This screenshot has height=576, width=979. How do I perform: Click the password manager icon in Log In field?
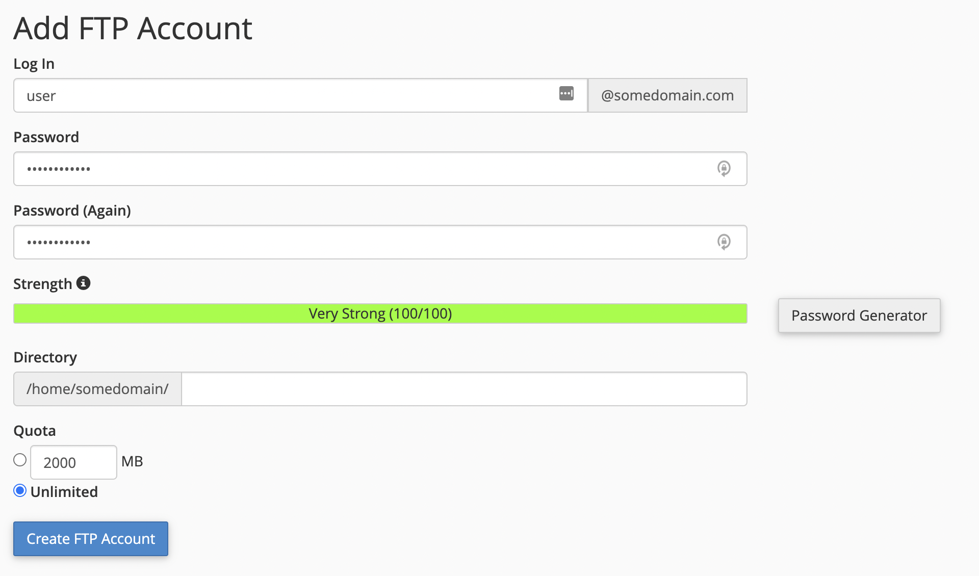[x=566, y=94]
